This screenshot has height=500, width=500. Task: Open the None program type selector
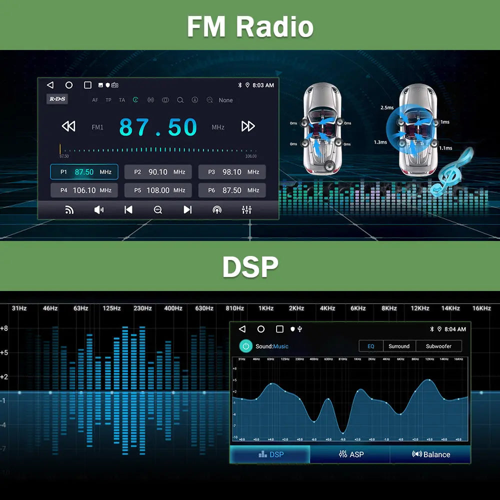tap(225, 100)
